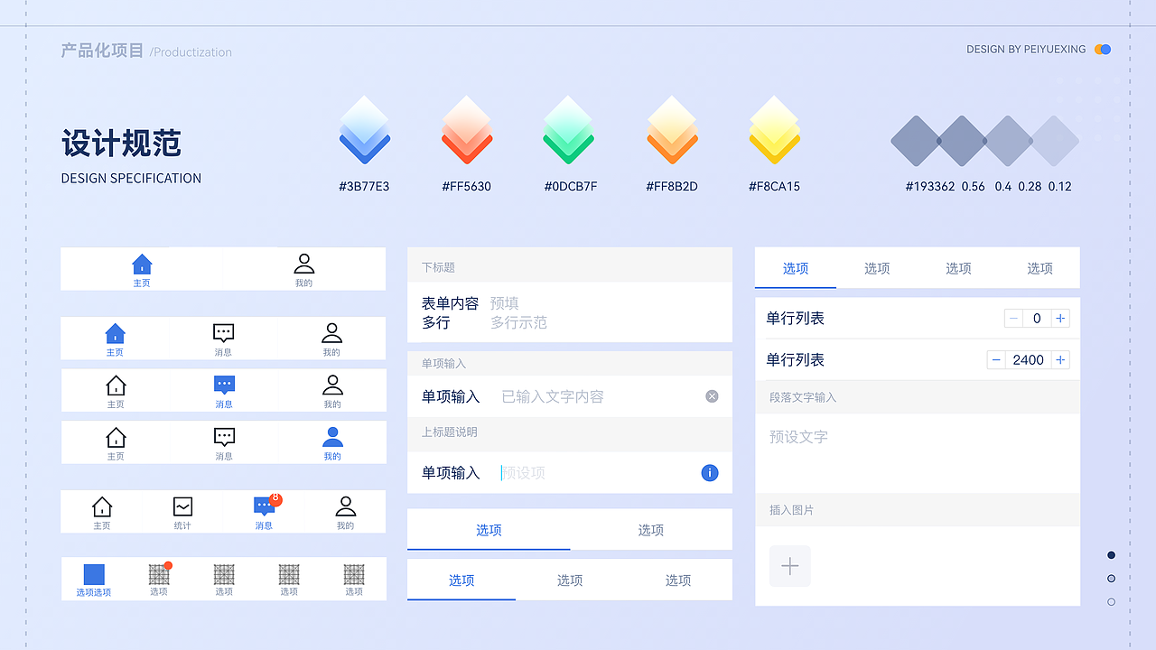Viewport: 1156px width, 650px height.
Task: Pick red-orange #FF5630 color swatch
Action: (467, 130)
